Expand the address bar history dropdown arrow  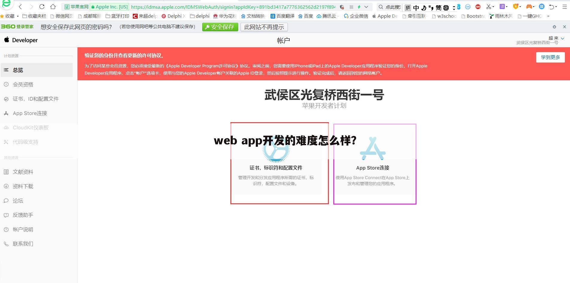[366, 7]
